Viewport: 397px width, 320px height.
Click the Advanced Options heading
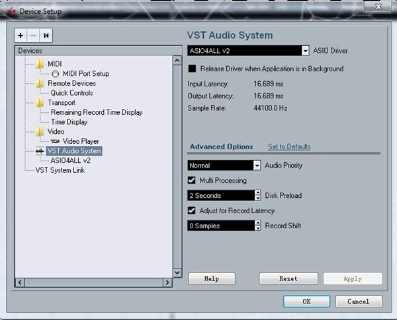[x=221, y=146]
